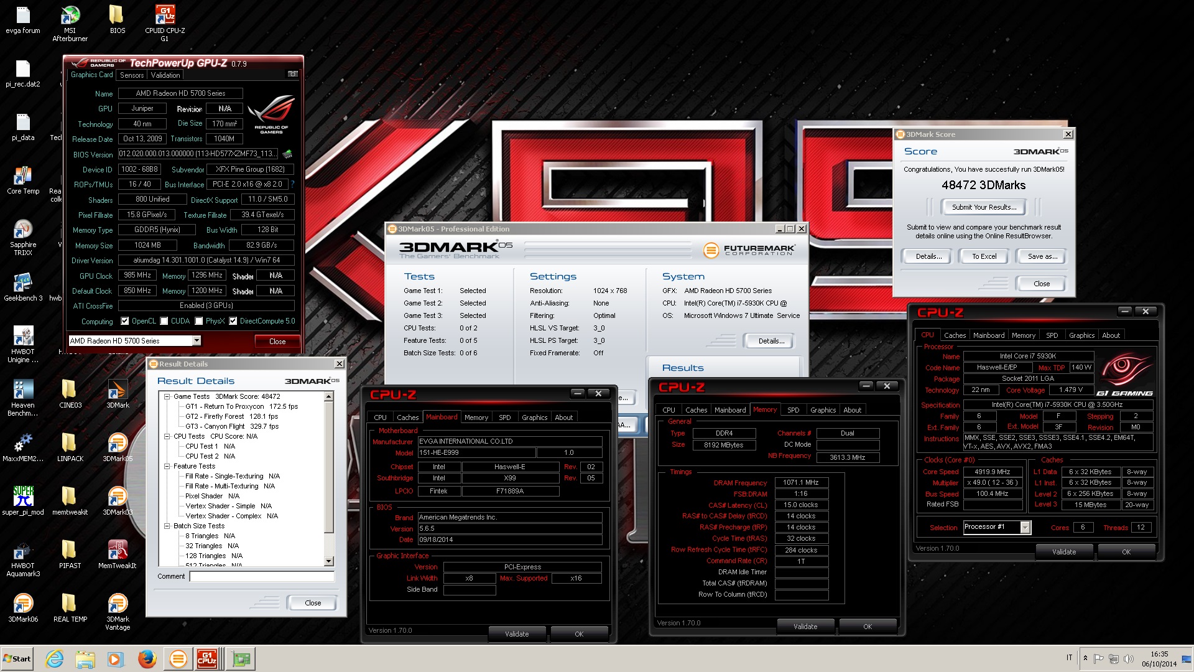This screenshot has height=672, width=1194.
Task: Click Details button in 3DMark Score window
Action: click(x=928, y=256)
